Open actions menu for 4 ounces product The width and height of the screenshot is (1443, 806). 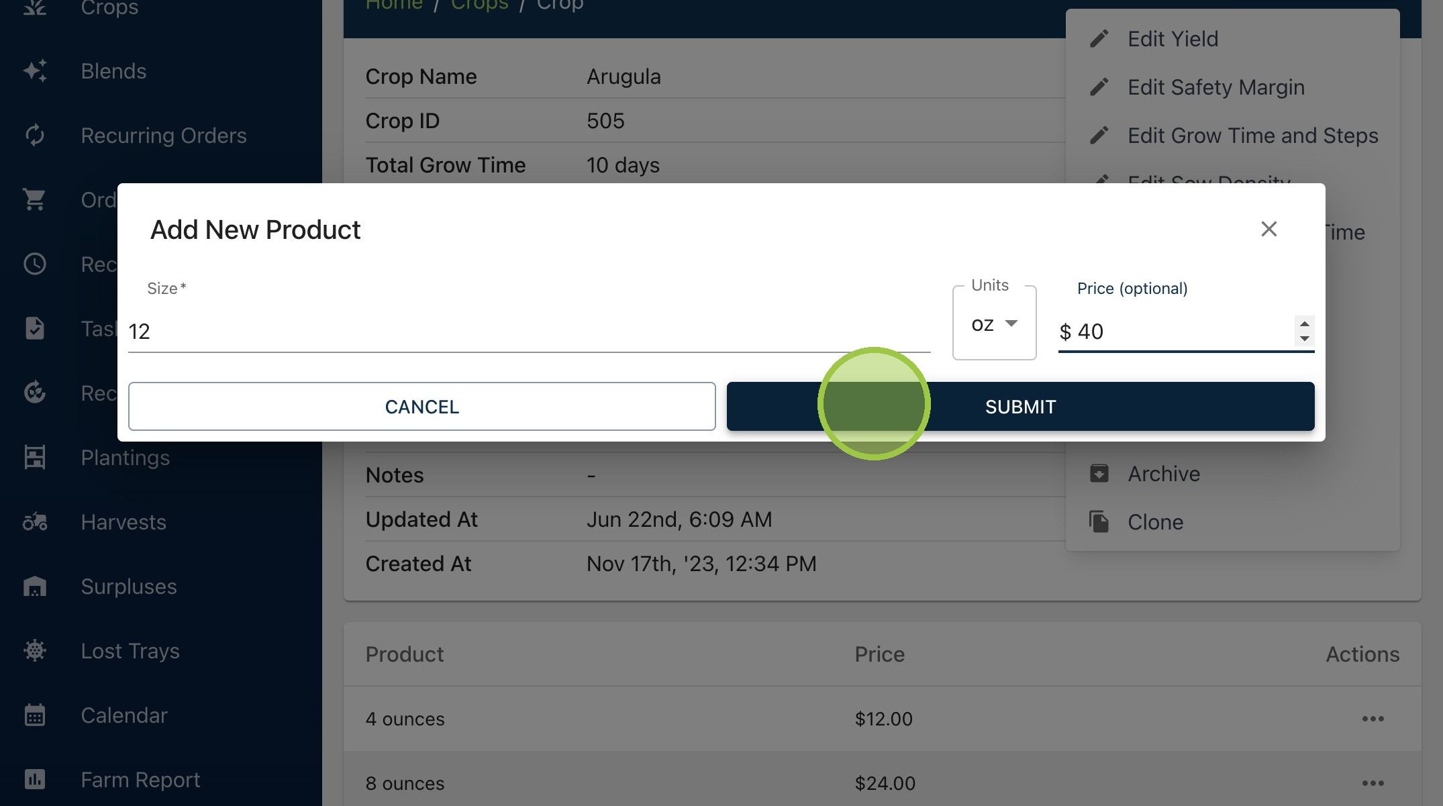(1373, 719)
